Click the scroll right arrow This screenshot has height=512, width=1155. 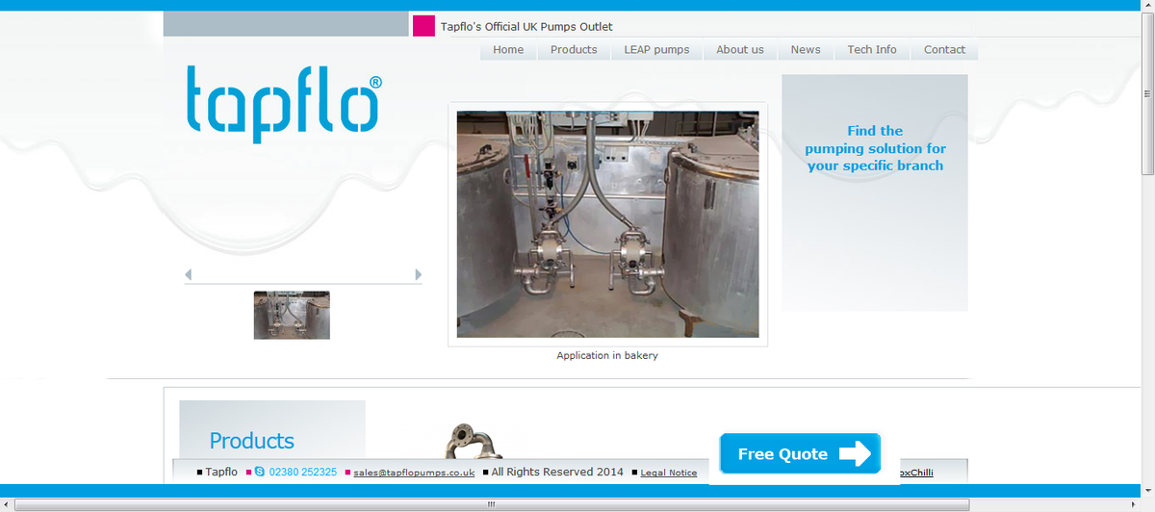point(1134,504)
